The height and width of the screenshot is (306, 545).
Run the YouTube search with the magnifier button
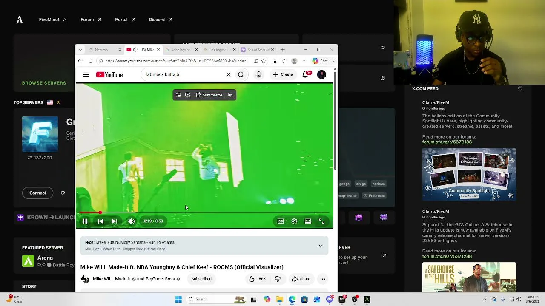[x=241, y=75]
